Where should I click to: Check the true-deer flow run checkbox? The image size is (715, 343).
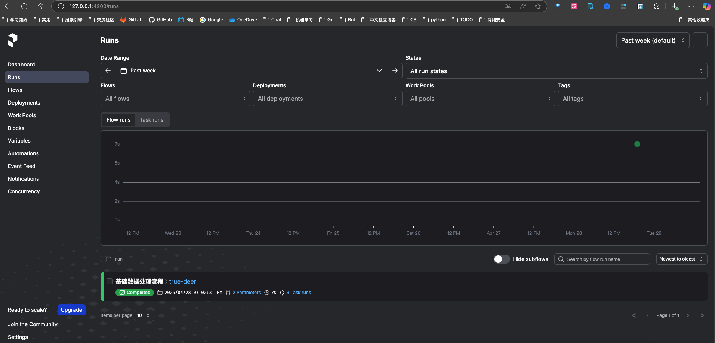pos(110,281)
